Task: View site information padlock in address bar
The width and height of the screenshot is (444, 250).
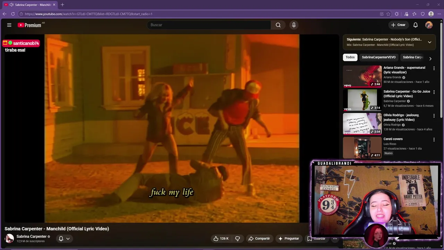Action: (21, 14)
